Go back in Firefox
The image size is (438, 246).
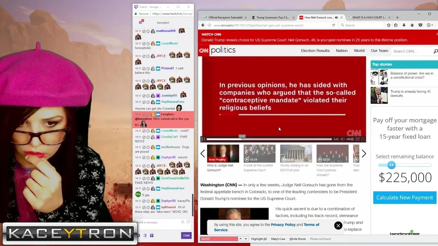[x=203, y=25]
